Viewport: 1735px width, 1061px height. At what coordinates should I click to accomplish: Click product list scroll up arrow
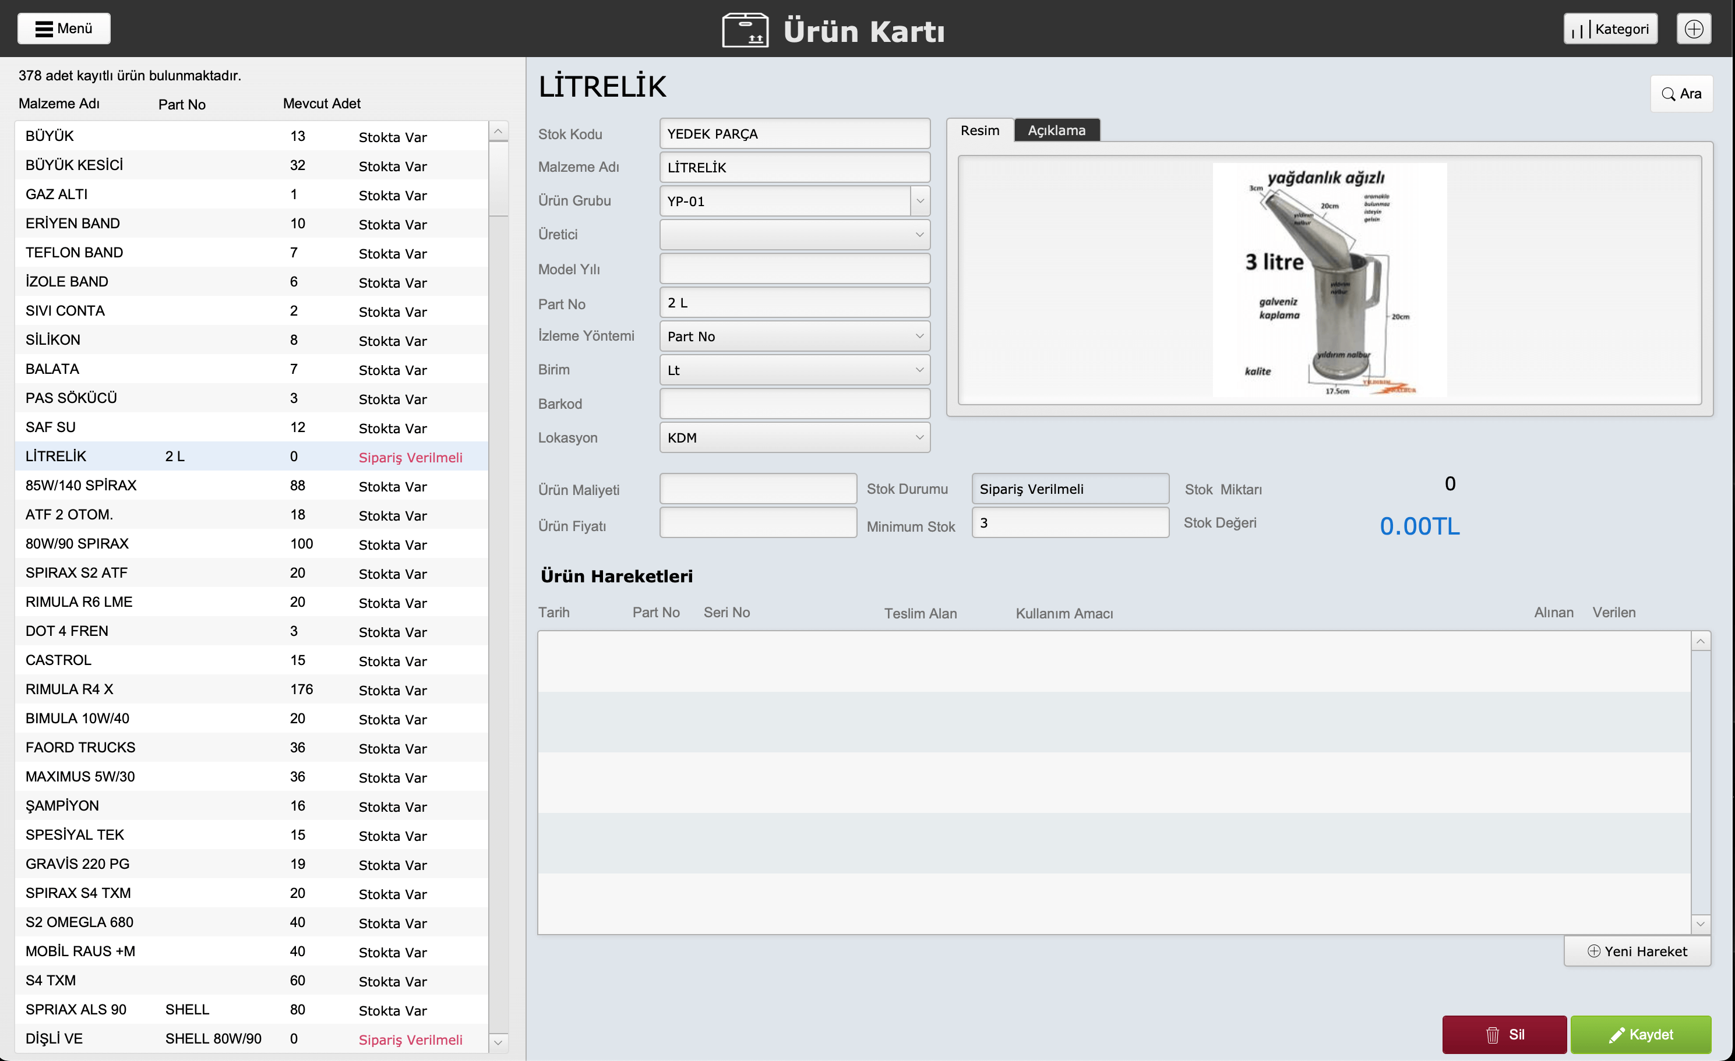[x=498, y=132]
